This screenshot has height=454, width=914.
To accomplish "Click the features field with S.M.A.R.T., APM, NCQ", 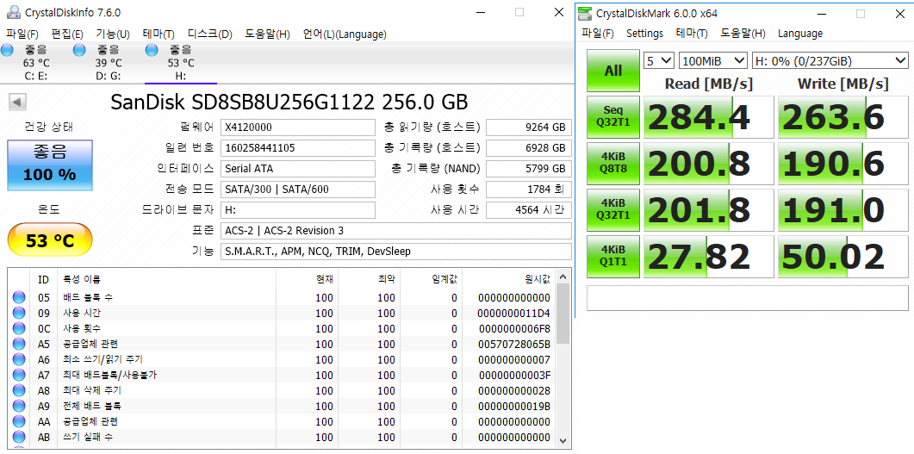I will [396, 252].
